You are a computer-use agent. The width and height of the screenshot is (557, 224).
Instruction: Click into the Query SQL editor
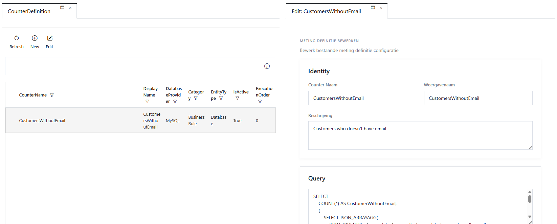(418, 206)
